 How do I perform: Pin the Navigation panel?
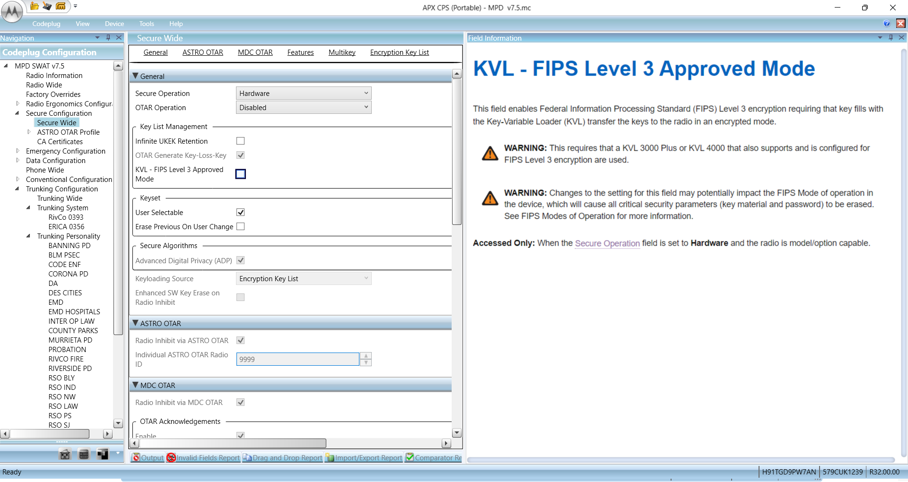click(x=108, y=37)
